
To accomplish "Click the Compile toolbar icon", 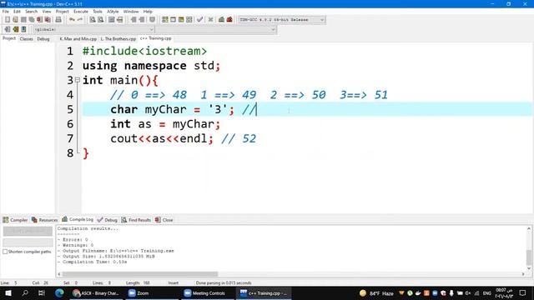I will (165, 20).
